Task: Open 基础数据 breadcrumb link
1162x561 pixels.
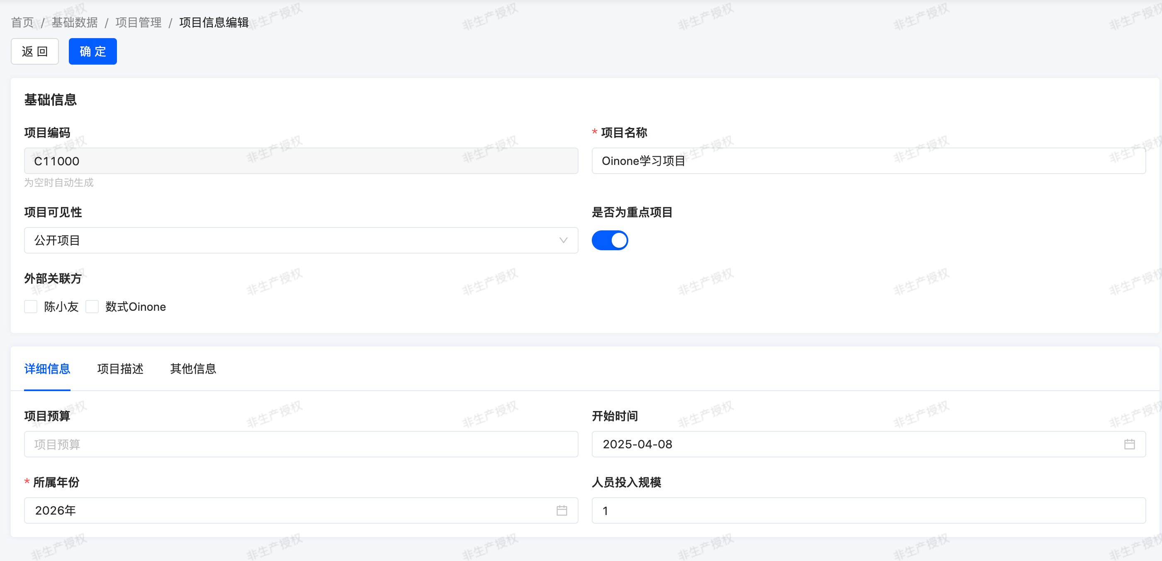Action: [74, 22]
